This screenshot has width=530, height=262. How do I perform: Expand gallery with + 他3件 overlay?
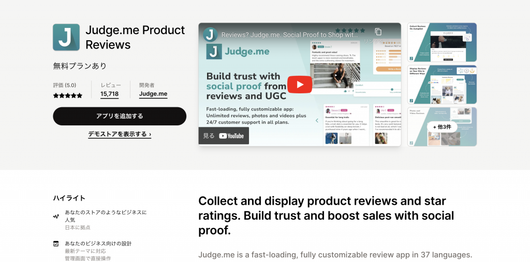[x=442, y=127]
